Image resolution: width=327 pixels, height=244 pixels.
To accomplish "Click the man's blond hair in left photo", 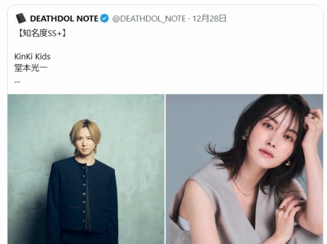I will pos(85,131).
